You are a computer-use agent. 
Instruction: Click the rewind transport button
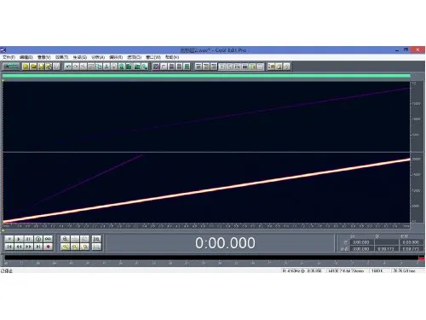click(19, 247)
